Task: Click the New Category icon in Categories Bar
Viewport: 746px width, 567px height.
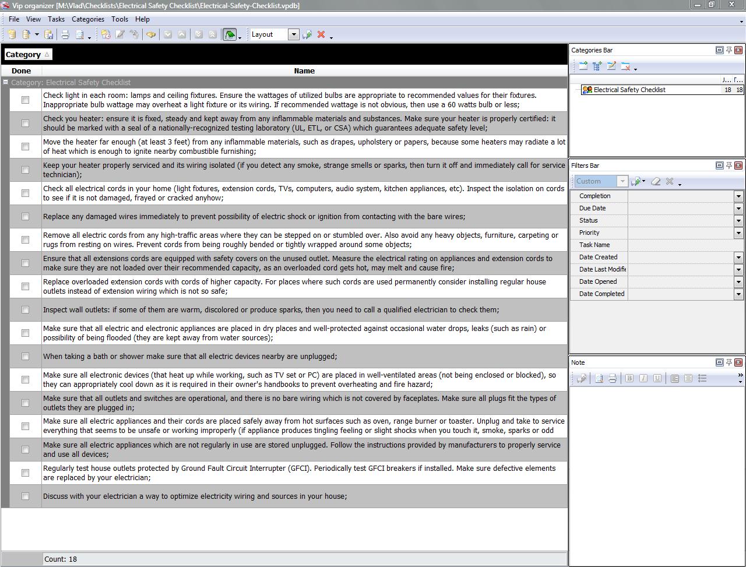Action: [583, 66]
